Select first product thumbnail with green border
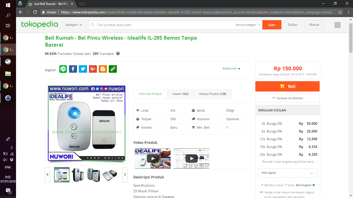Image resolution: width=353 pixels, height=198 pixels. [62, 175]
